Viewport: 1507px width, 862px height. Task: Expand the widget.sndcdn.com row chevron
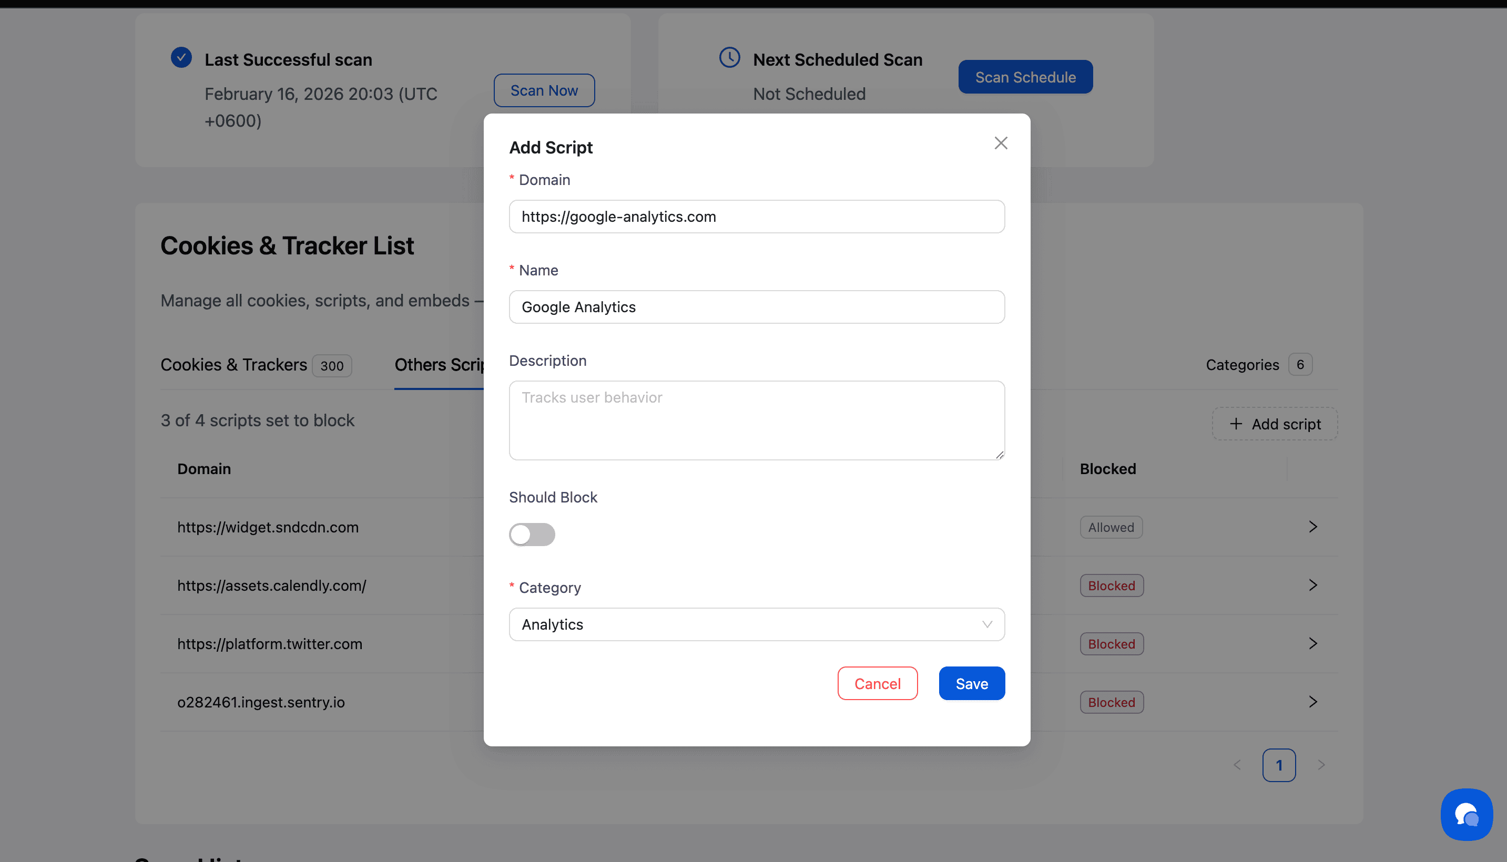click(1312, 527)
